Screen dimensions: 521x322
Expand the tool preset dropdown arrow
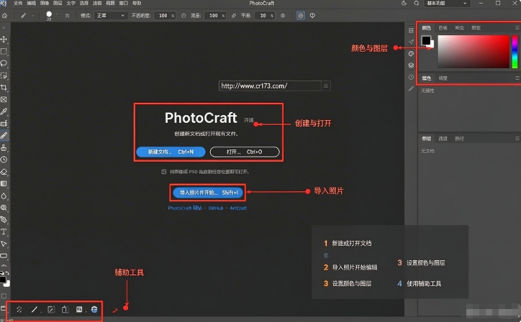pyautogui.click(x=32, y=16)
